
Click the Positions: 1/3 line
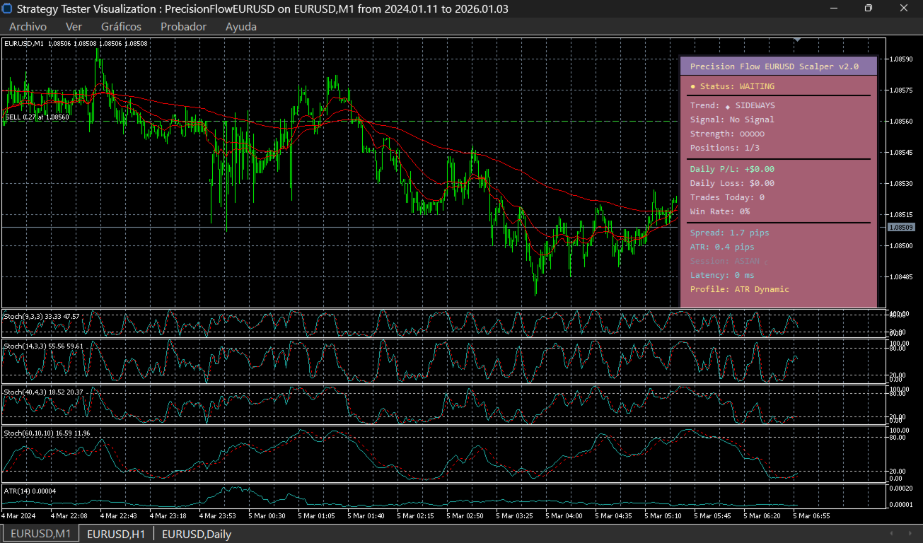pos(725,148)
